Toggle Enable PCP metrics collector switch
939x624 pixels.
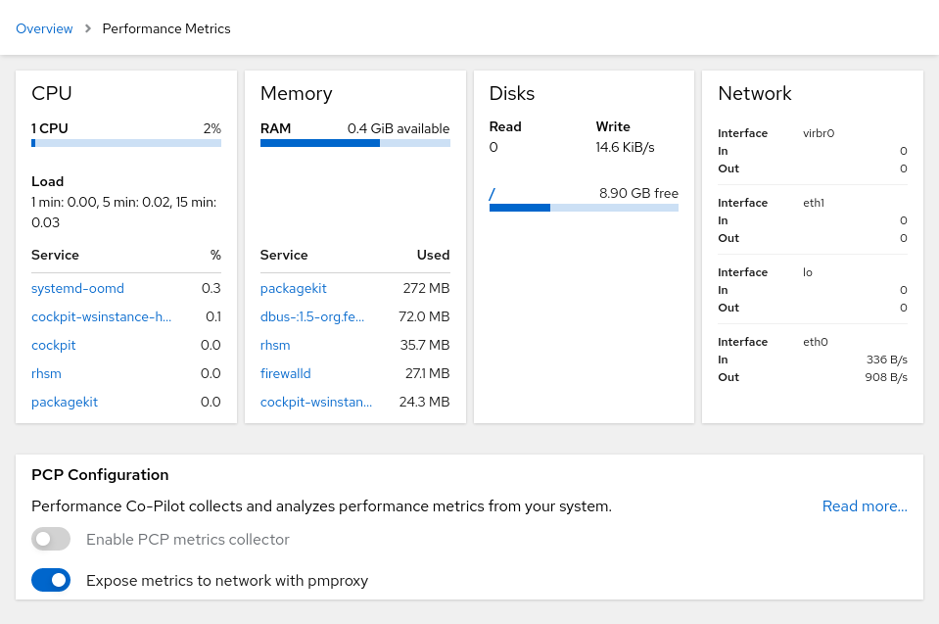click(x=51, y=540)
